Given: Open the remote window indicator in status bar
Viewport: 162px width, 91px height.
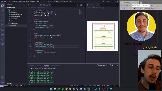Looking at the screenshot, I should tap(2, 86).
